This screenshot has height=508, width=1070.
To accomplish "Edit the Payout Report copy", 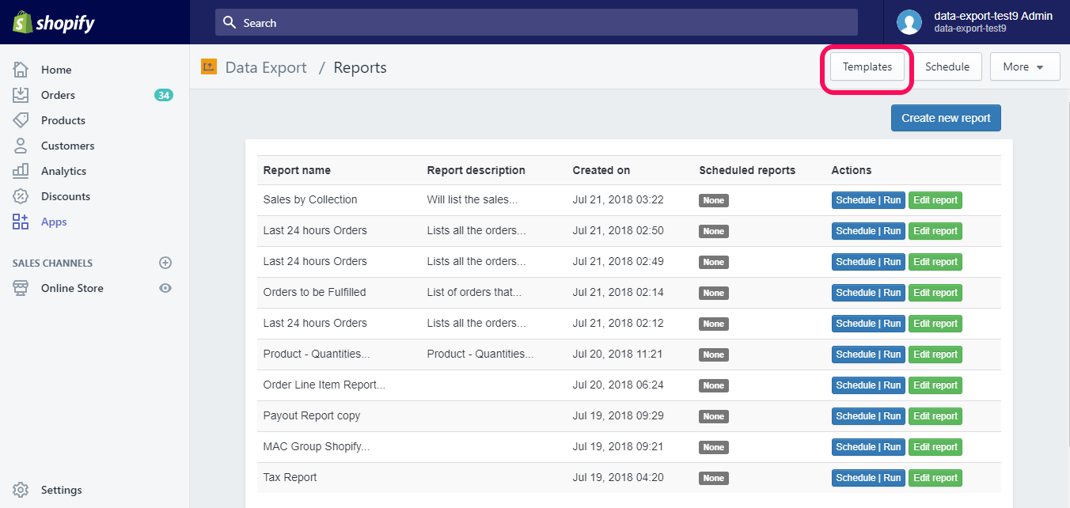I will click(935, 415).
